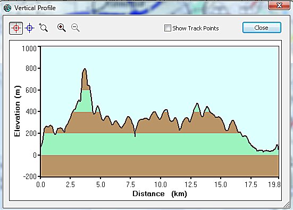293x210 pixels.
Task: Activate the zoom-to-selection magnifier tool
Action: point(44,28)
